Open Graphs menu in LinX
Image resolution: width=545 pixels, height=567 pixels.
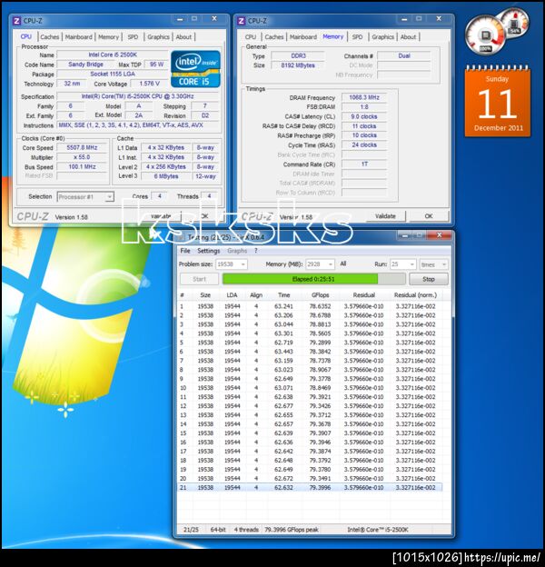[x=237, y=251]
